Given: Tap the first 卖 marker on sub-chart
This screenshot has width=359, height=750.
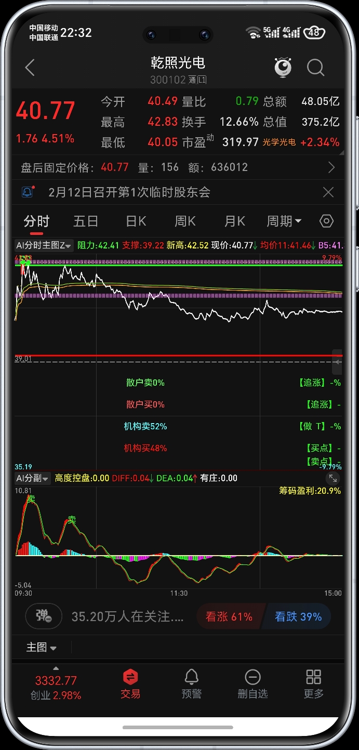Looking at the screenshot, I should tap(31, 498).
